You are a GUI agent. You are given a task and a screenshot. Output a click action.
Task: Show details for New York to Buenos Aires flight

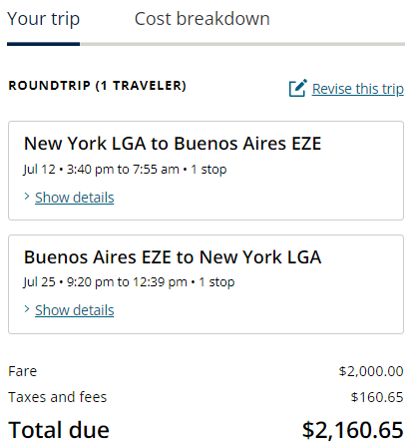75,198
